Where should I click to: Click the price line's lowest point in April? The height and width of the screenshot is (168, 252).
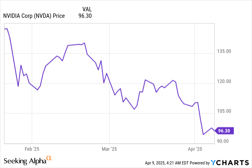pyautogui.click(x=203, y=134)
